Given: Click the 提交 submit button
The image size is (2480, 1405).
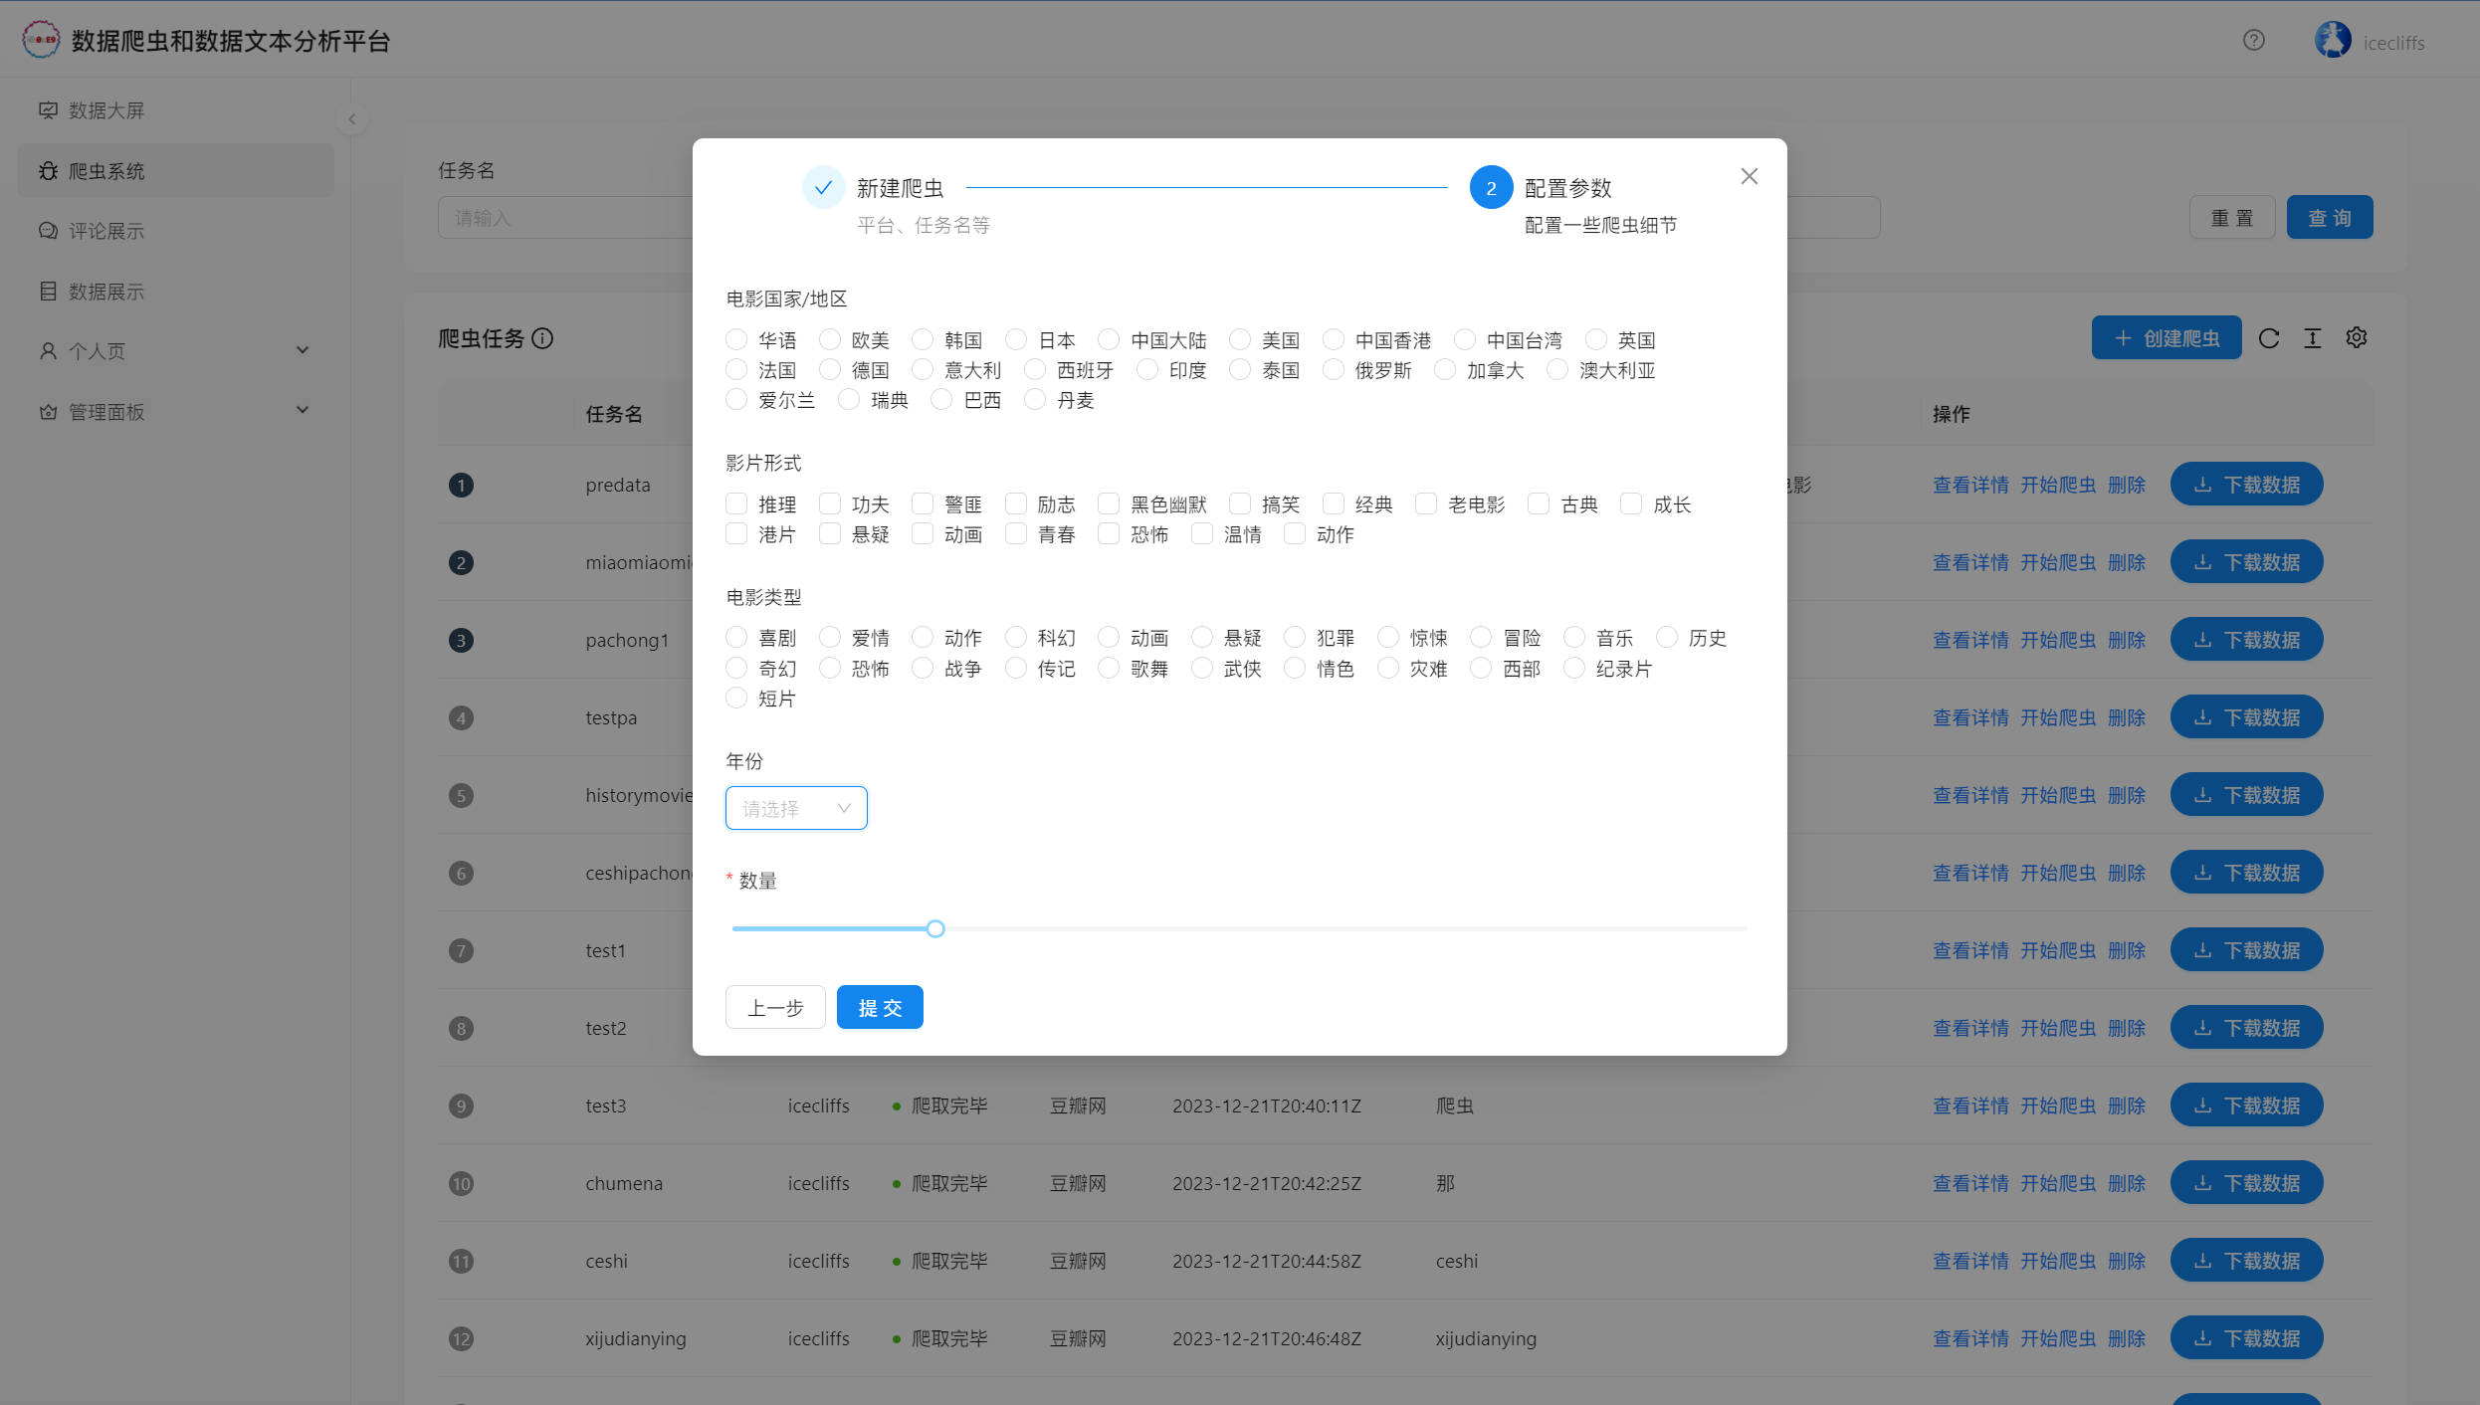Looking at the screenshot, I should [880, 1008].
